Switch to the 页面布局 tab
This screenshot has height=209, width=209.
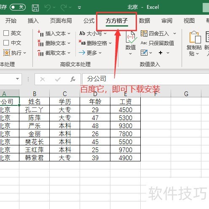[61, 21]
